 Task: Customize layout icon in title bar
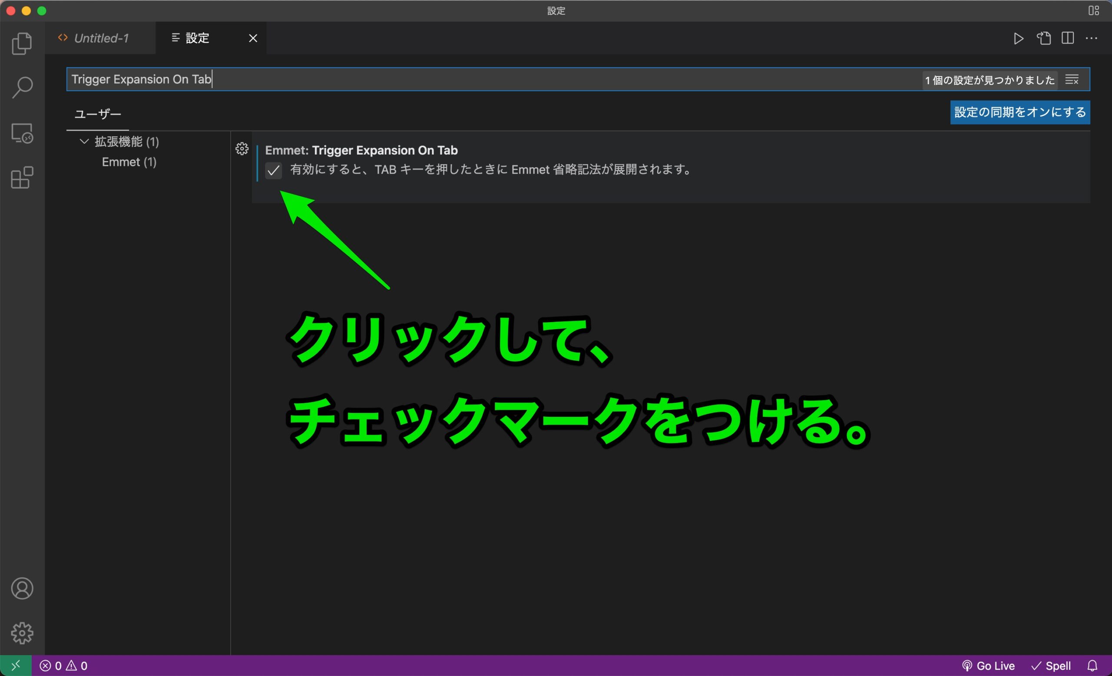click(x=1094, y=10)
